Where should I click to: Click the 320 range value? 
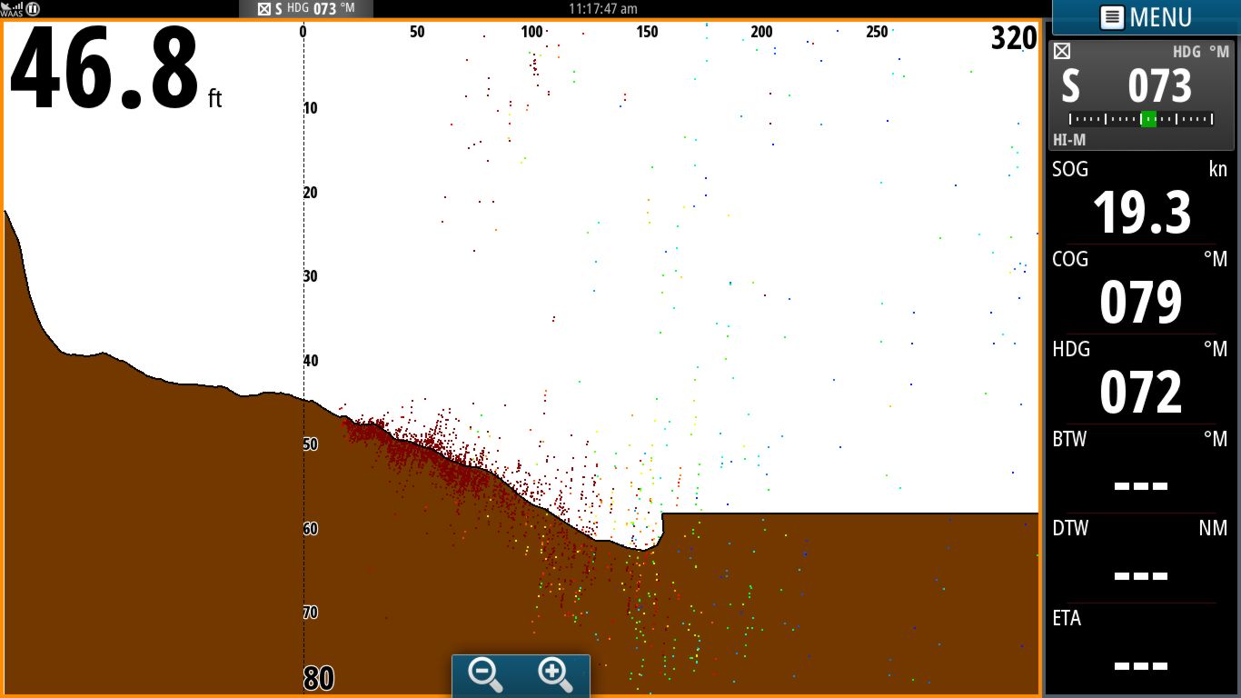(x=1014, y=38)
